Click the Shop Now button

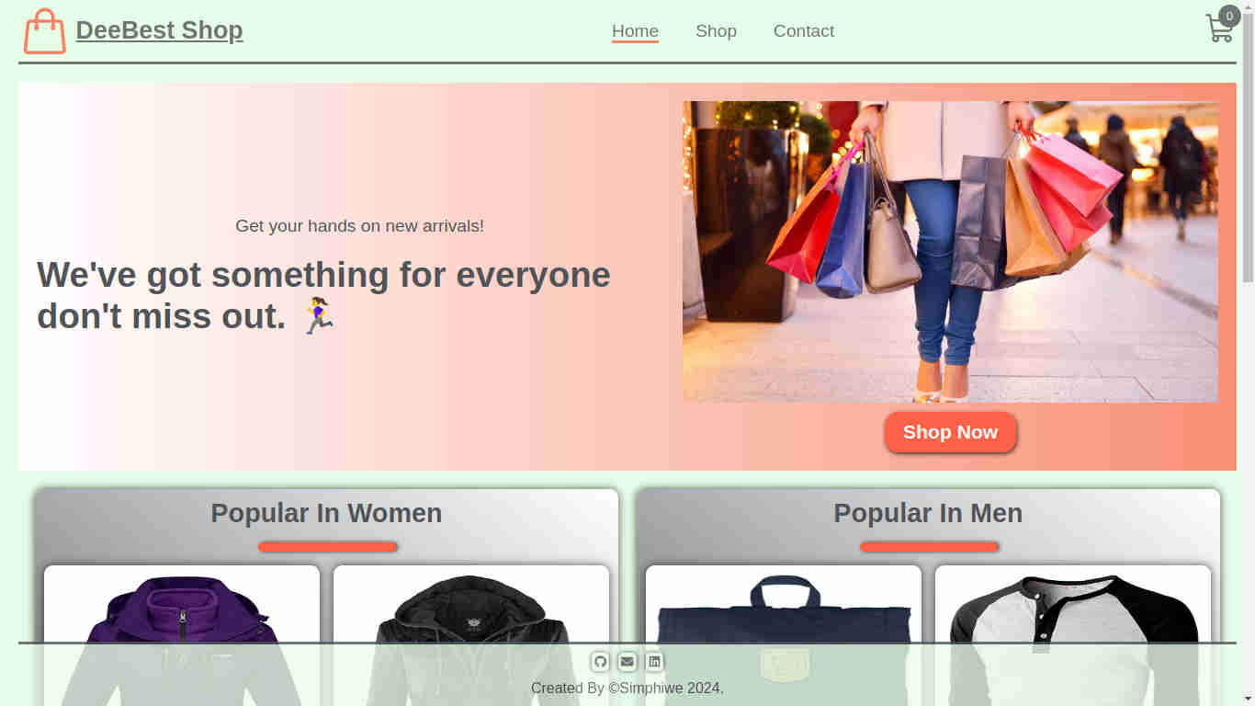pos(950,432)
